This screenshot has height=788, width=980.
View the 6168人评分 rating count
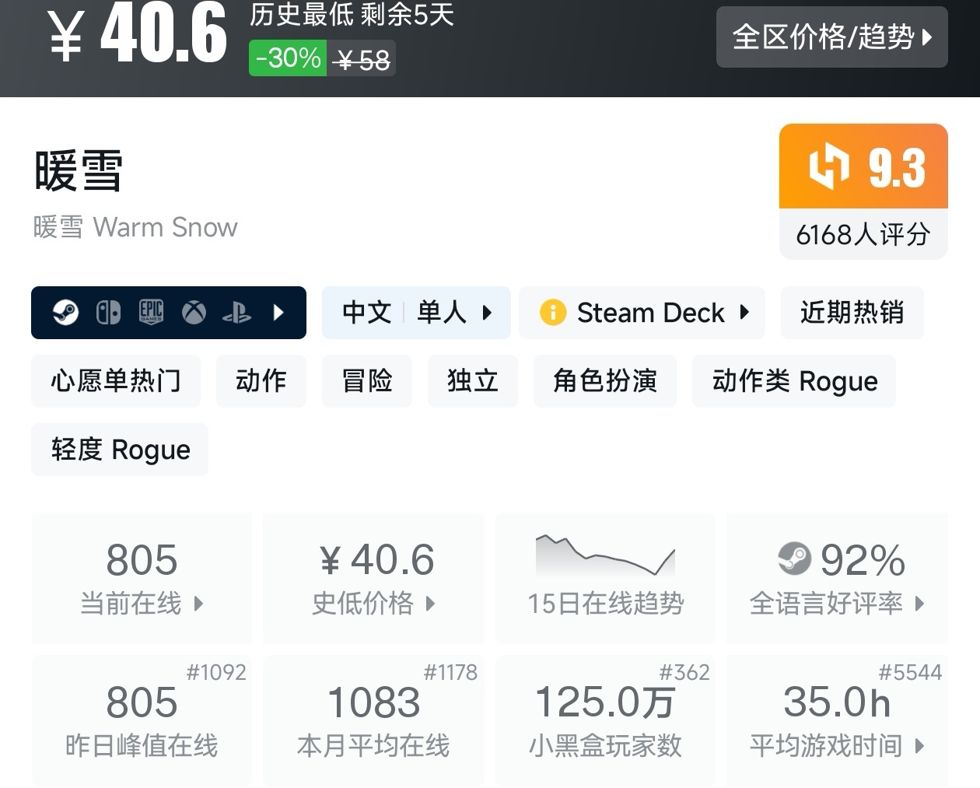(863, 234)
